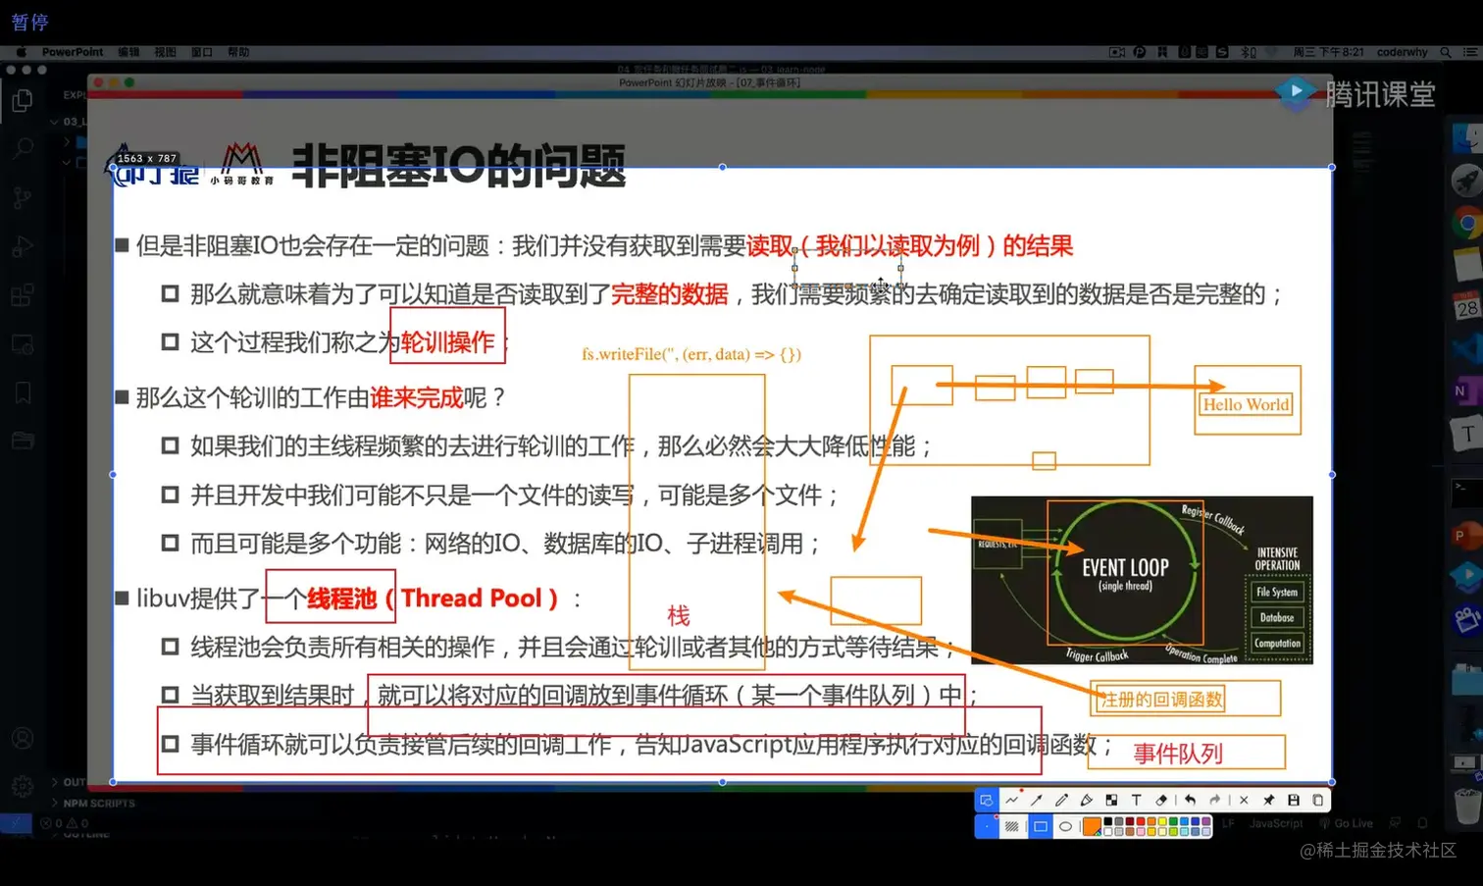Open VS Code Source Control view
Image resolution: width=1483 pixels, height=886 pixels.
22,197
